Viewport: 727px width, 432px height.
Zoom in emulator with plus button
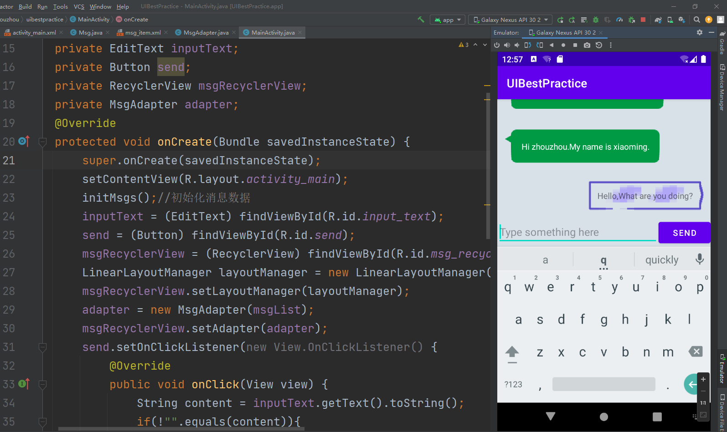703,379
